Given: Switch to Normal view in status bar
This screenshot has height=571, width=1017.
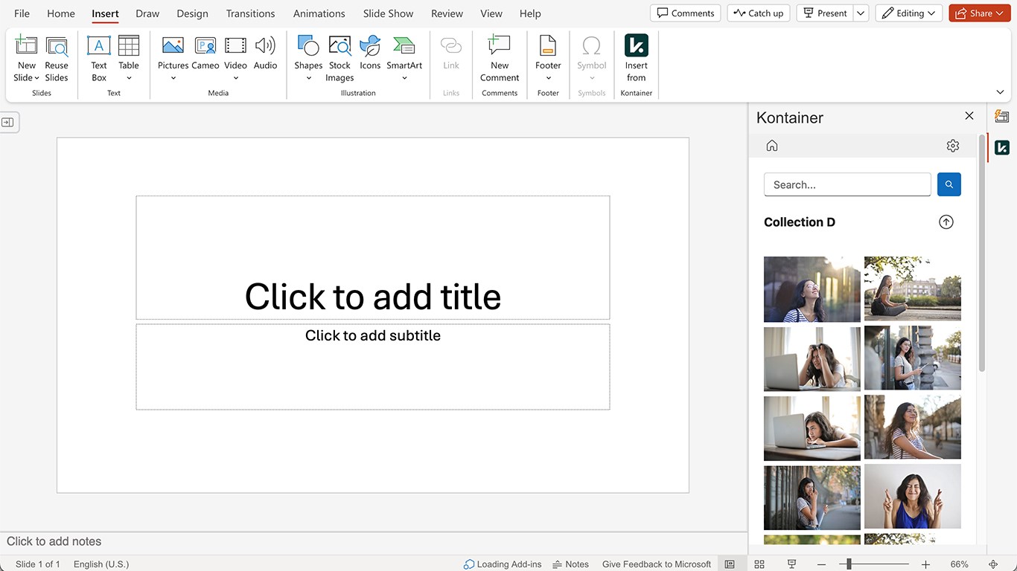Looking at the screenshot, I should [730, 564].
